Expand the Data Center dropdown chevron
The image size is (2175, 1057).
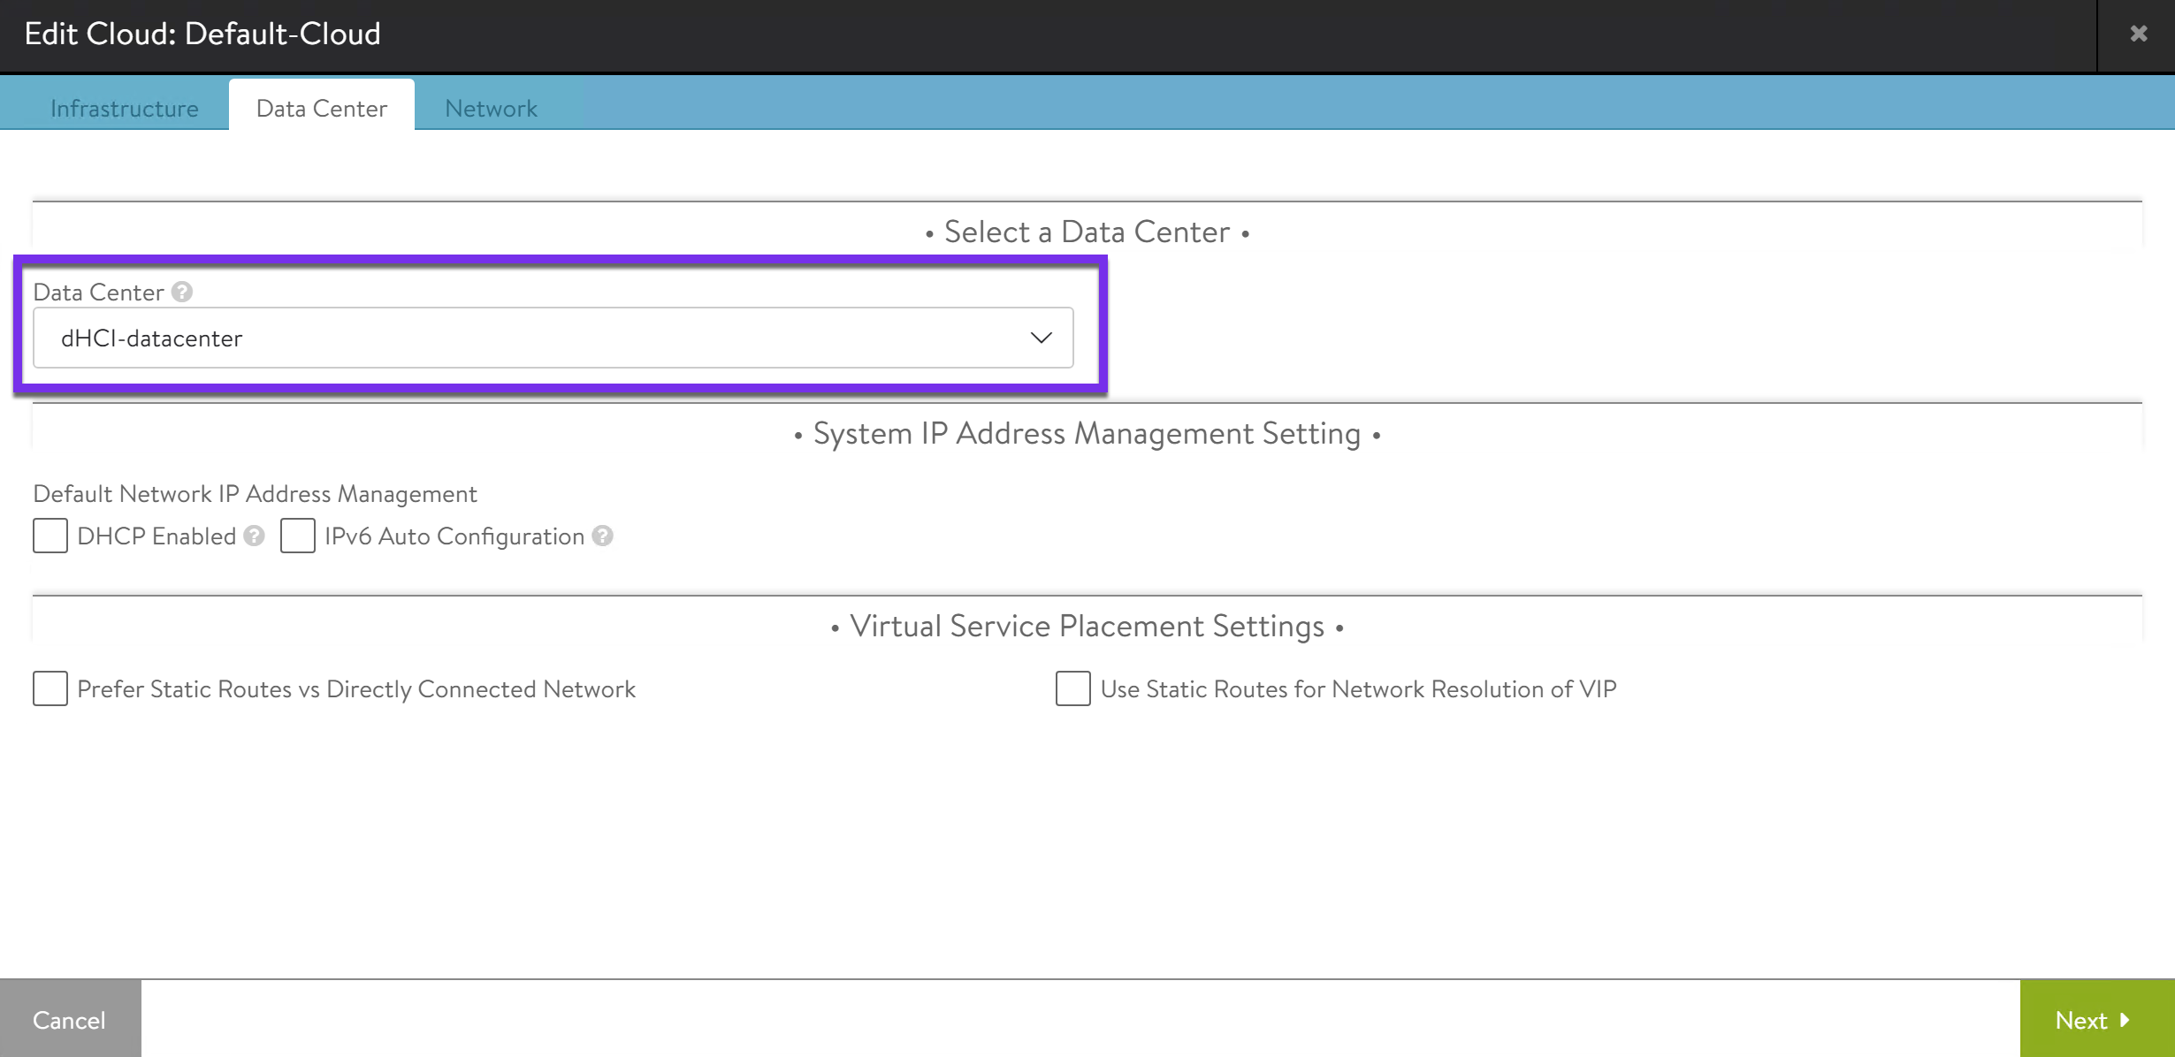(1042, 338)
